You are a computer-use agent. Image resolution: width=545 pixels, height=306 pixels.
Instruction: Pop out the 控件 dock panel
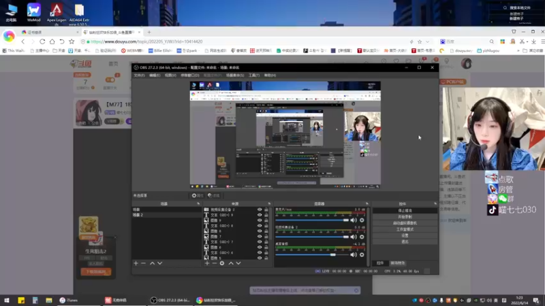(435, 203)
